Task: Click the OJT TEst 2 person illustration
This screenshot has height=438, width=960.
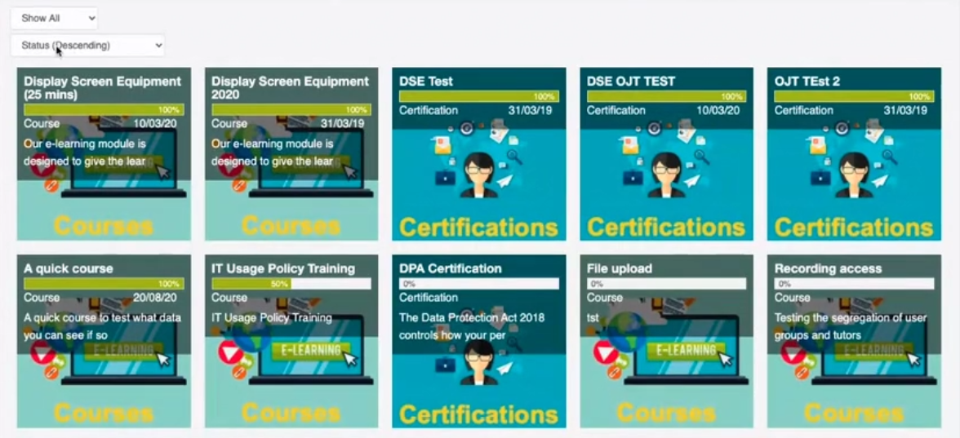Action: [854, 175]
